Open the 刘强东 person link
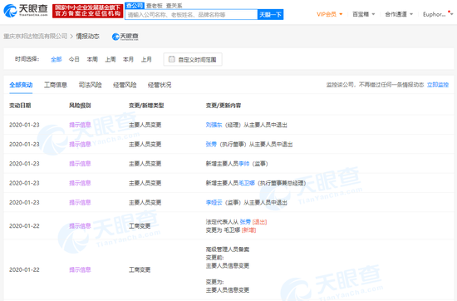Screen dimensions: 457x301 [x=214, y=125]
